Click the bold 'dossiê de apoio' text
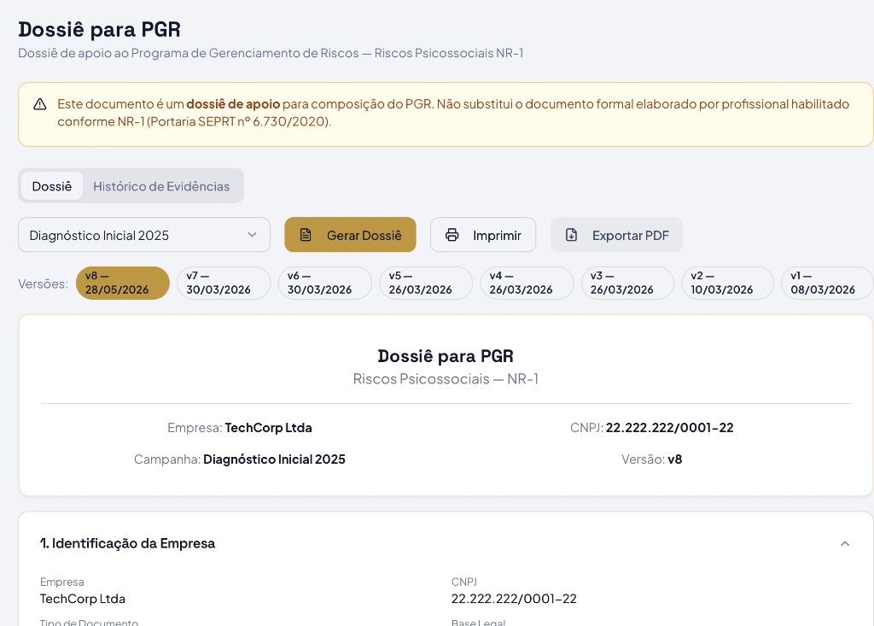Viewport: 874px width, 626px height. tap(233, 104)
